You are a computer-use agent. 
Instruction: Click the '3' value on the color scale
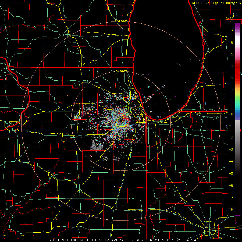(232, 78)
